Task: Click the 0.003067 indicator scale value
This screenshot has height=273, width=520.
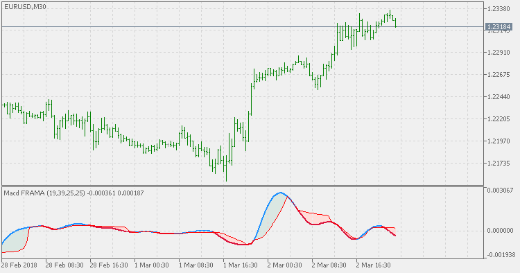Action: click(x=500, y=190)
